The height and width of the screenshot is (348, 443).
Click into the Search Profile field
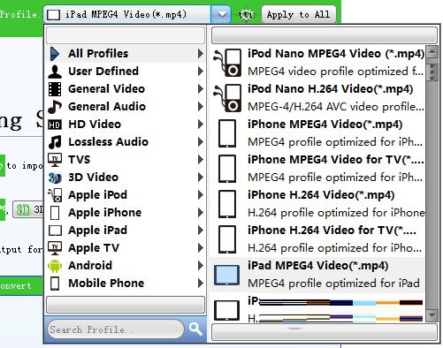click(116, 329)
